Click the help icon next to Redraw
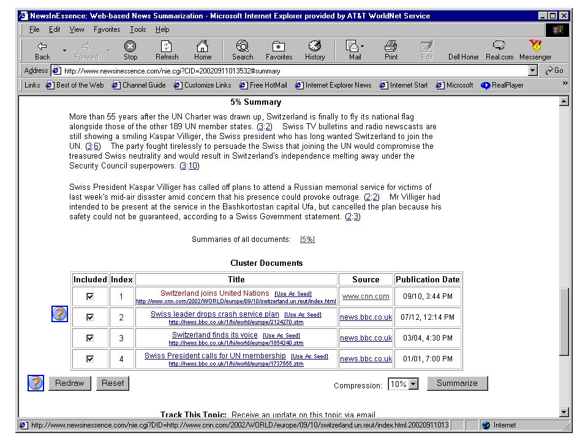This screenshot has width=588, height=441. pos(36,383)
